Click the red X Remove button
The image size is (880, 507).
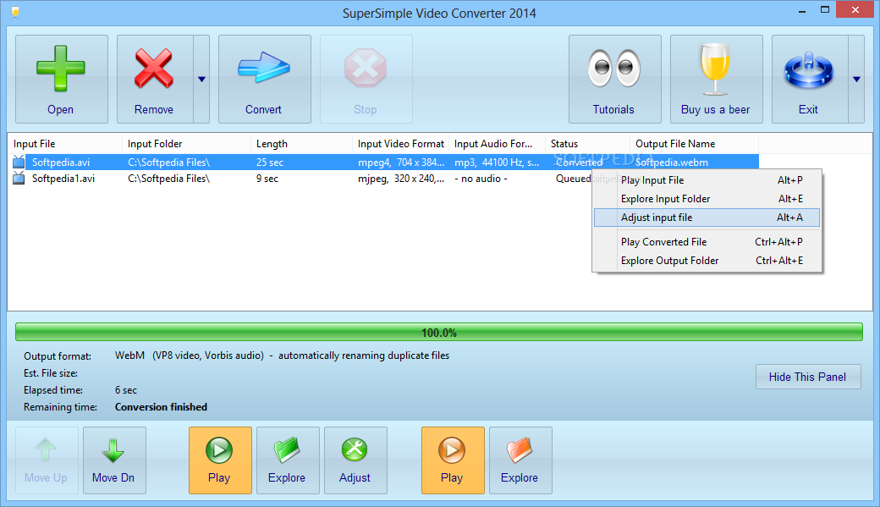pos(155,80)
